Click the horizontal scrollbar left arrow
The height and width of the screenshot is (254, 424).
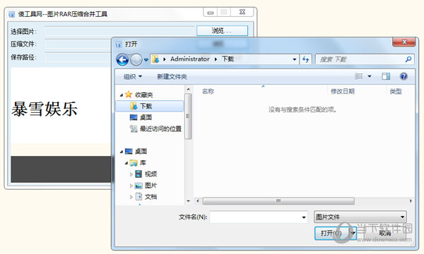point(198,201)
